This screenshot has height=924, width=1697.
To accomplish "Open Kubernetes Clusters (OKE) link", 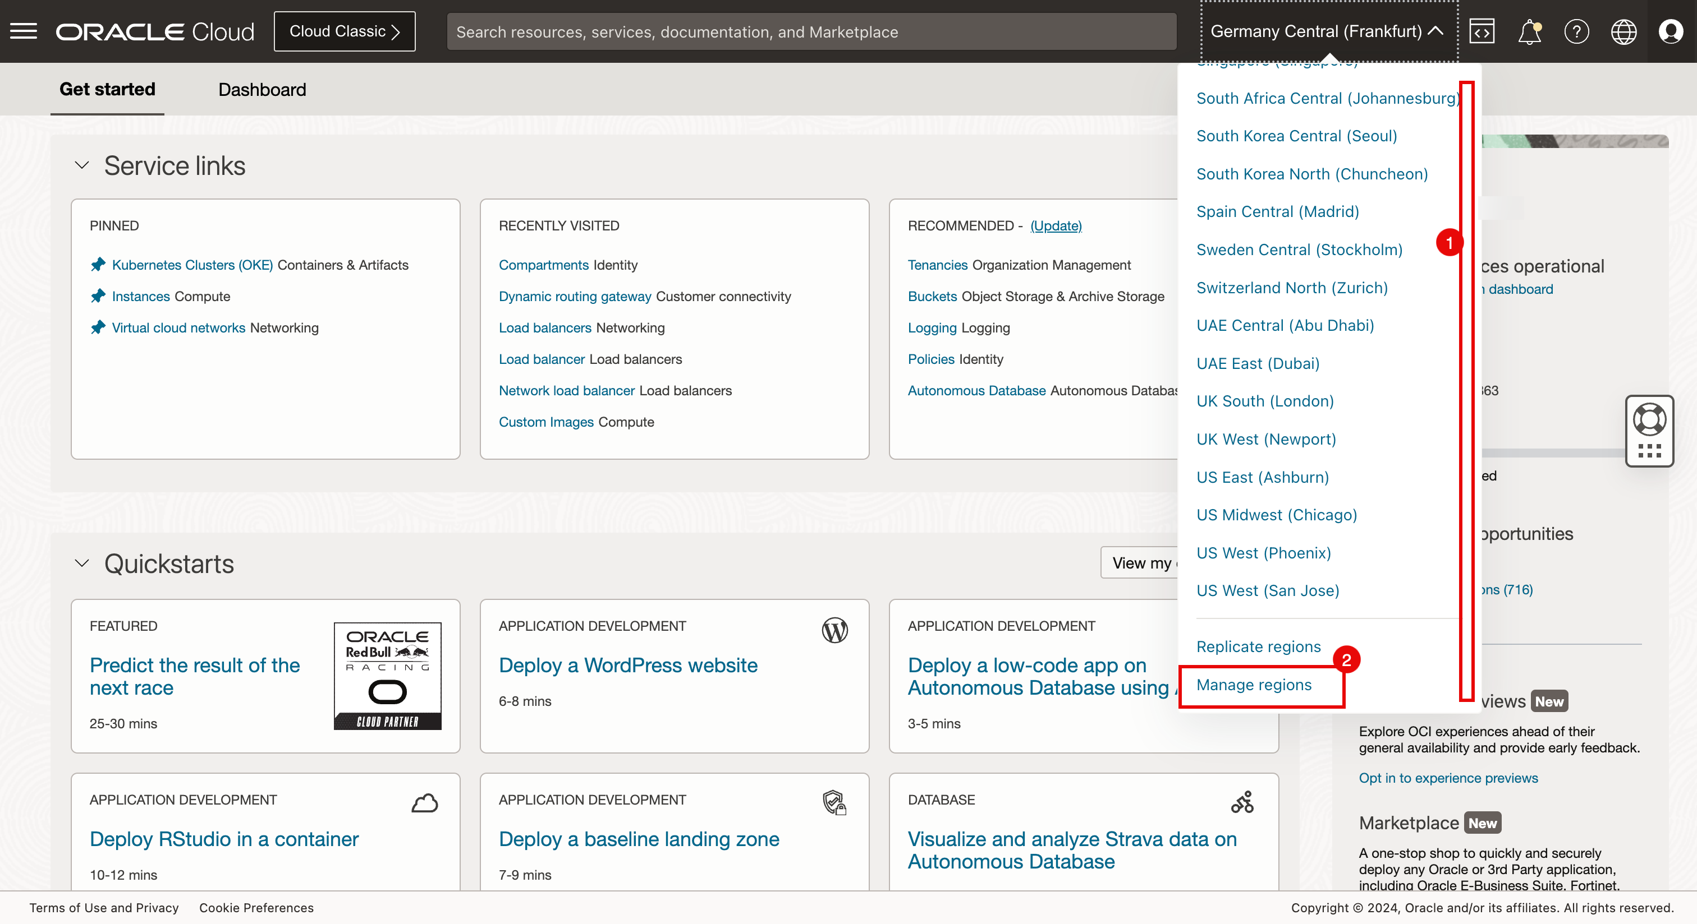I will pos(192,265).
